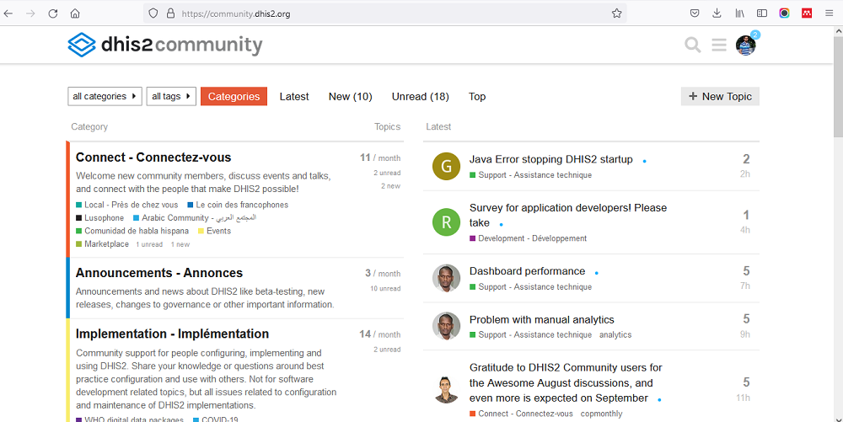Open the Arabic Community subcategory

pyautogui.click(x=195, y=217)
